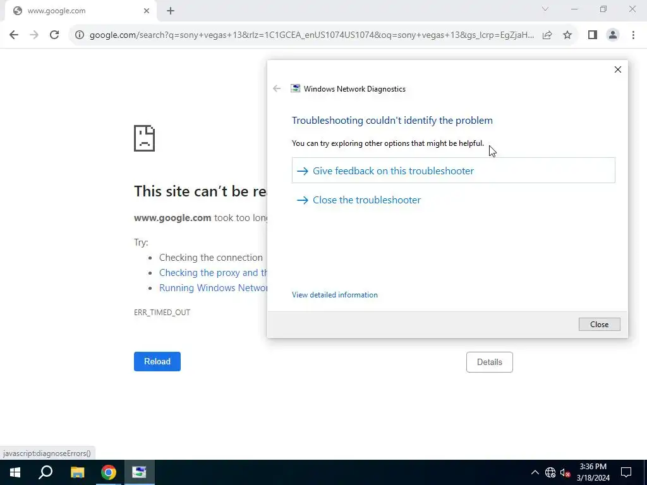Click Checking the proxy link
Image resolution: width=647 pixels, height=485 pixels.
click(x=213, y=273)
